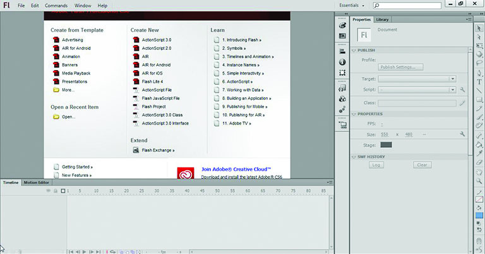This screenshot has width=485, height=254.
Task: Click the Class input field
Action: [x=417, y=103]
